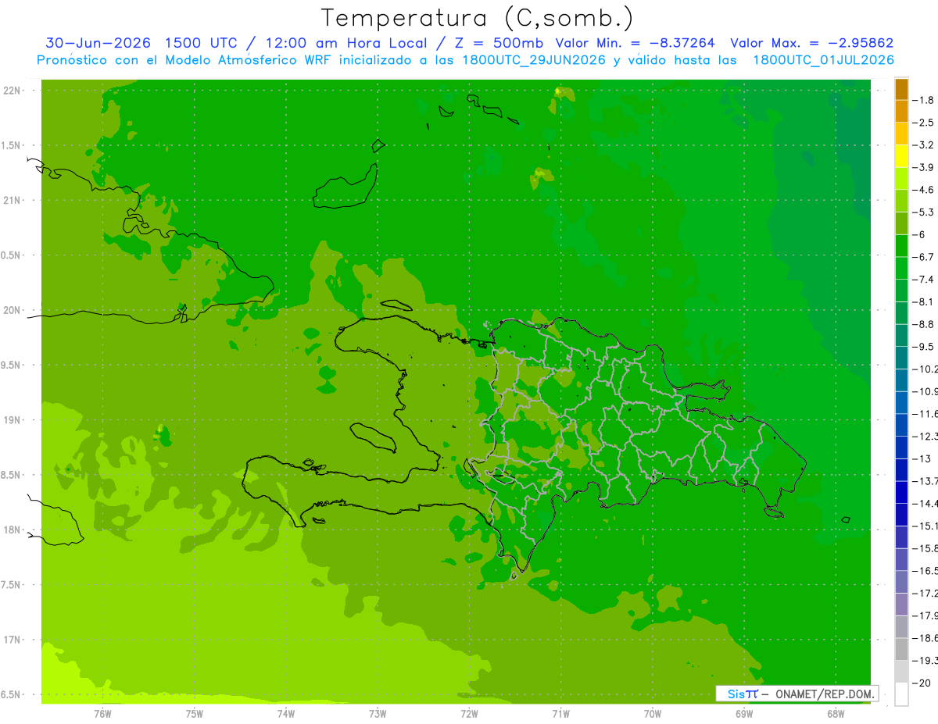Click the '70W' longitude label
This screenshot has height=724, width=938.
coord(652,713)
